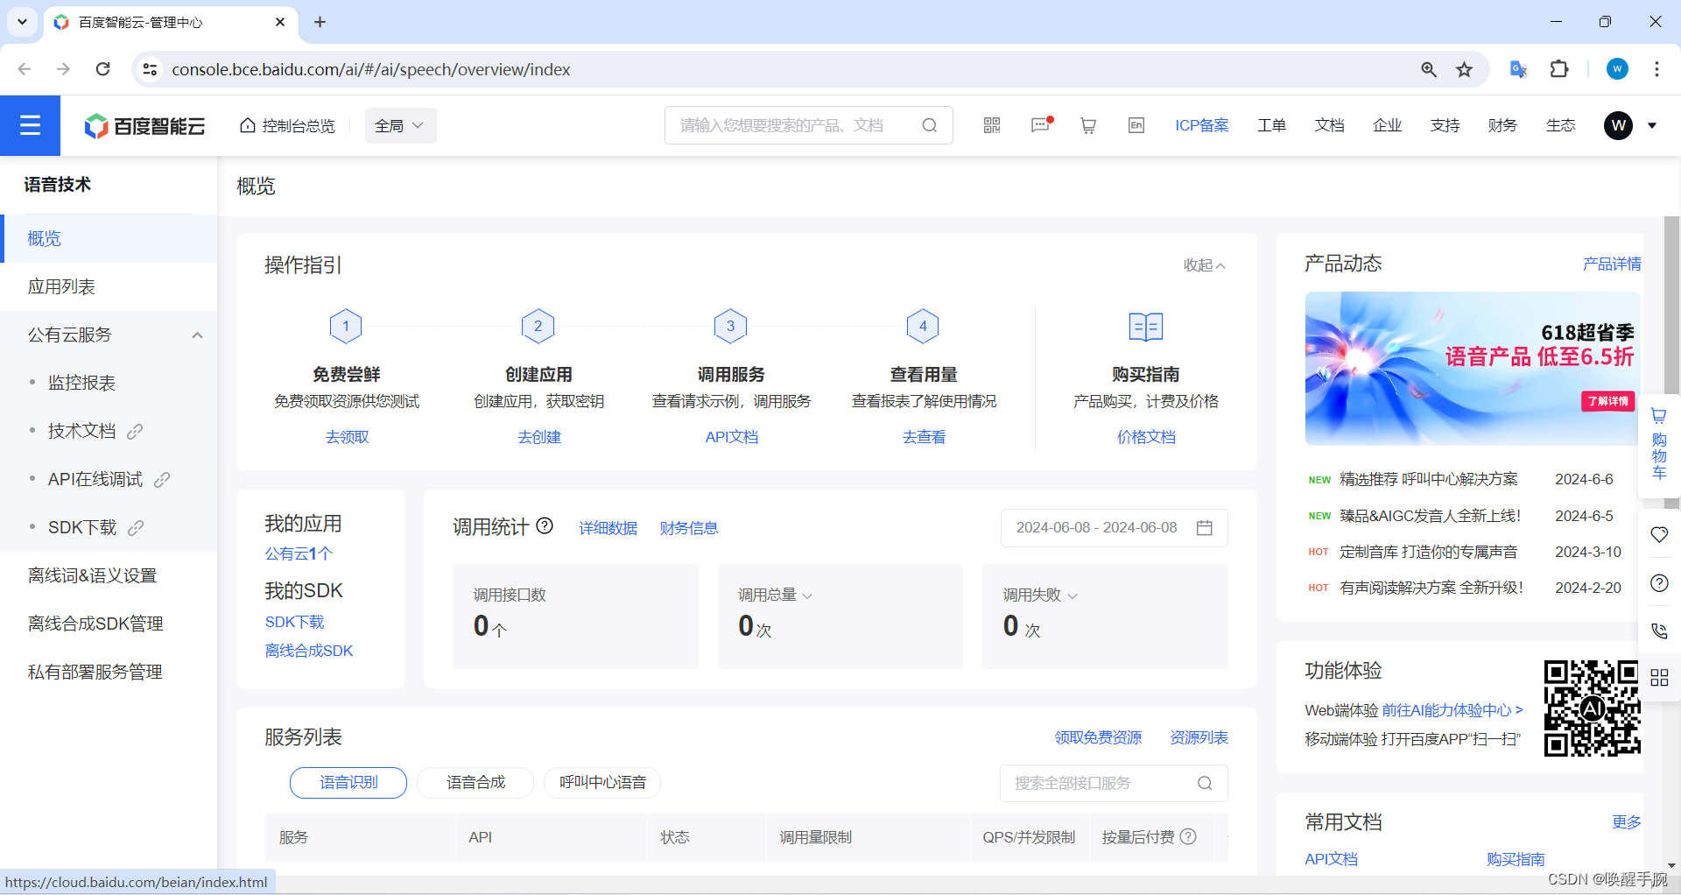Viewport: 1681px width, 895px height.
Task: Click the 购物车 floating side button
Action: [1659, 444]
